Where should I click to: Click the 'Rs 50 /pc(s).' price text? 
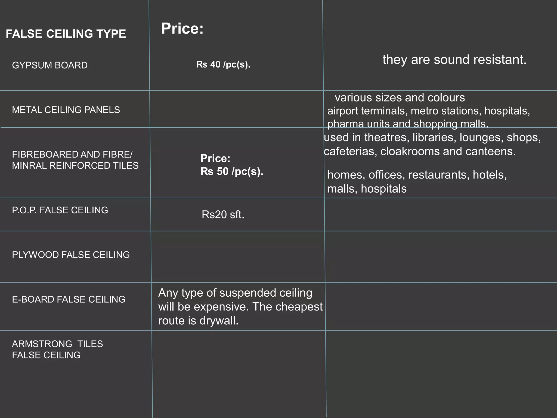pos(232,171)
